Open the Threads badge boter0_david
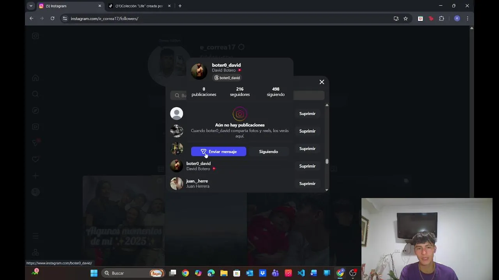The width and height of the screenshot is (499, 280). tap(227, 78)
